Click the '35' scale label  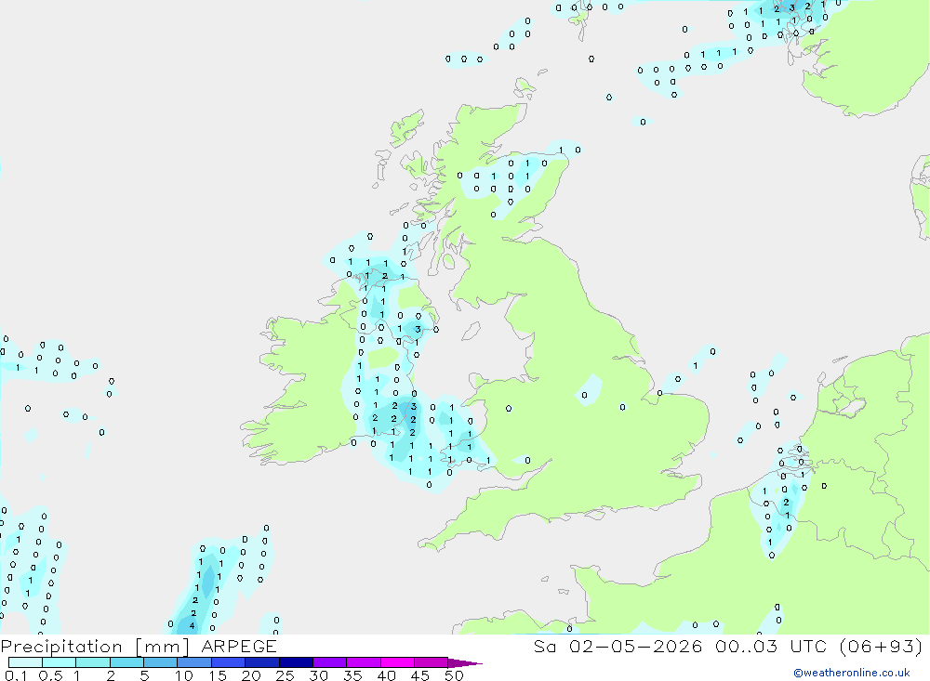352,675
